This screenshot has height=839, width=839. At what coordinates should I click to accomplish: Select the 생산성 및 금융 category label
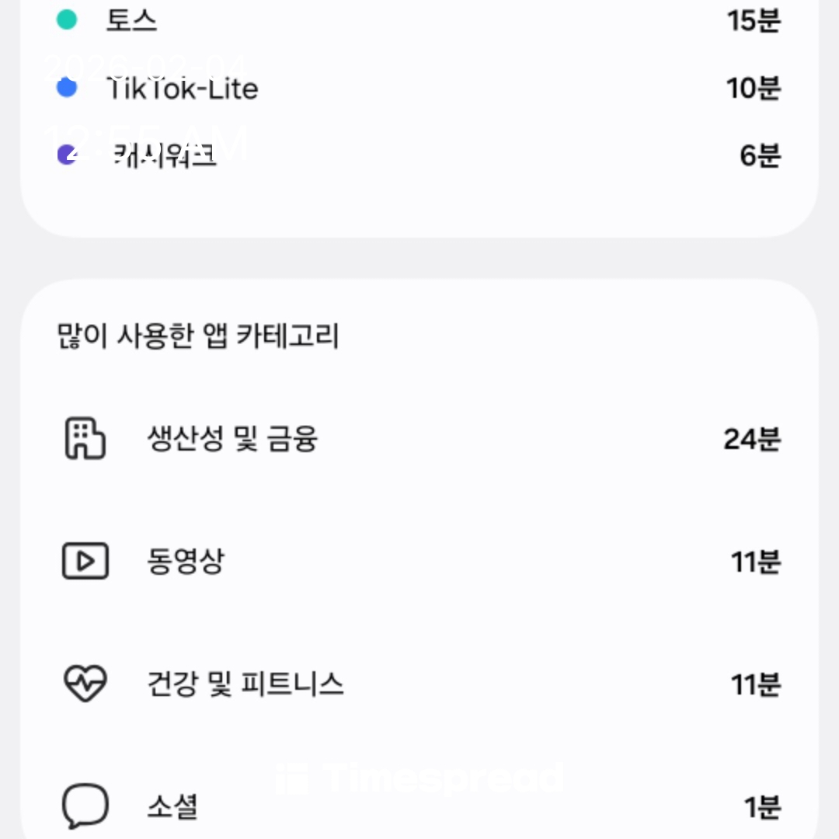pos(232,440)
